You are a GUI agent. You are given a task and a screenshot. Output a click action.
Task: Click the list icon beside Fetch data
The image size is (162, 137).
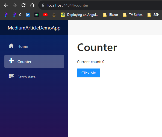click(11, 76)
